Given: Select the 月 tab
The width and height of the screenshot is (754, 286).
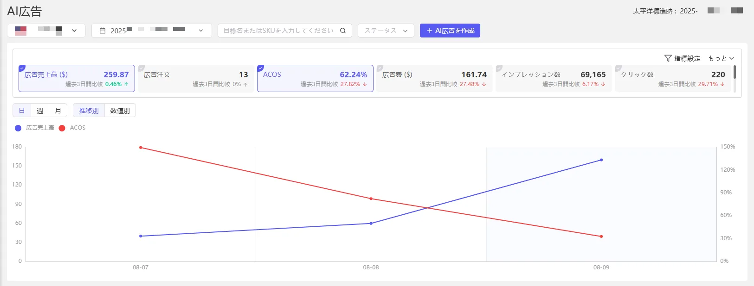Looking at the screenshot, I should coord(58,111).
